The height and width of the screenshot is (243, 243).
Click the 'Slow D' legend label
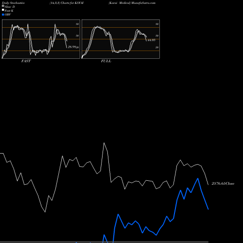tap(10, 7)
